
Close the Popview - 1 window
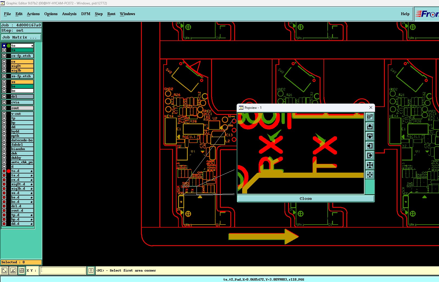(371, 107)
